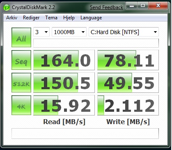
Task: Select the 512K write result 49.55
Action: point(128,83)
